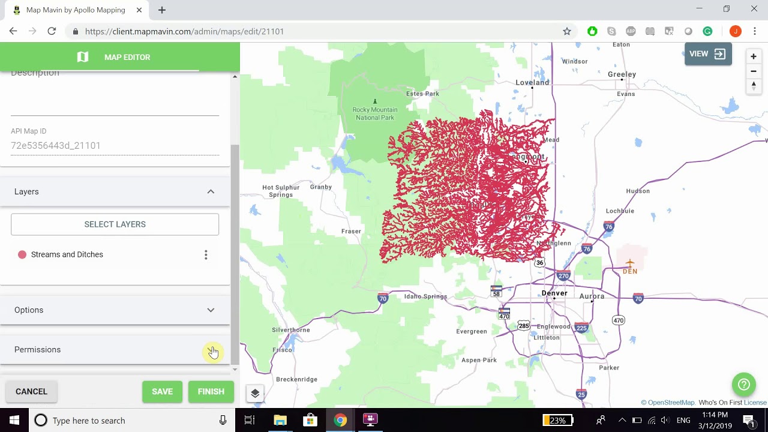The width and height of the screenshot is (768, 432).
Task: Reset map bearing with compass button
Action: click(754, 86)
